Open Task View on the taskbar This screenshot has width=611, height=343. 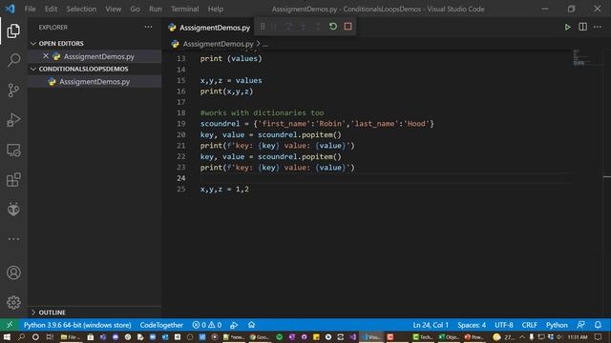coord(50,336)
